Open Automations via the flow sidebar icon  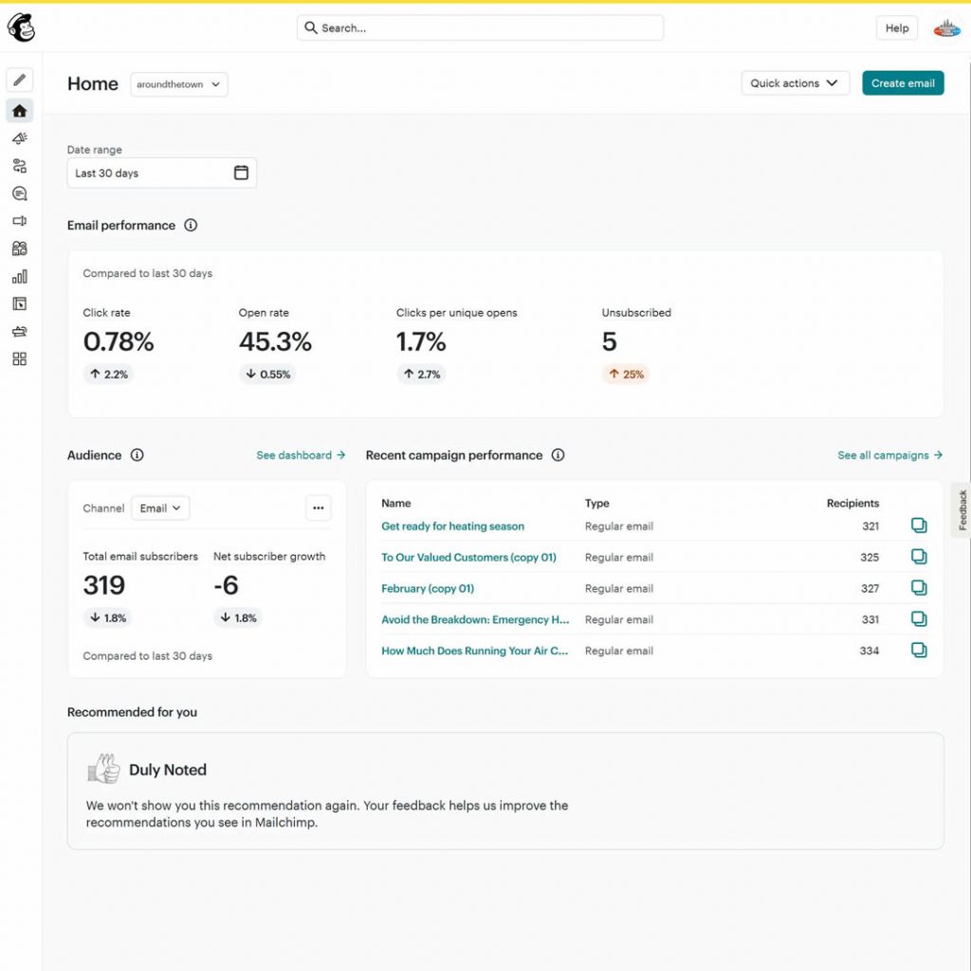coord(19,166)
